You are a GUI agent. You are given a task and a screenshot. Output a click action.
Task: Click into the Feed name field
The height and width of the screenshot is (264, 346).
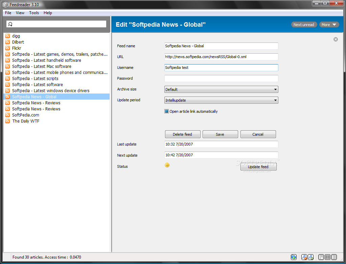click(x=221, y=46)
